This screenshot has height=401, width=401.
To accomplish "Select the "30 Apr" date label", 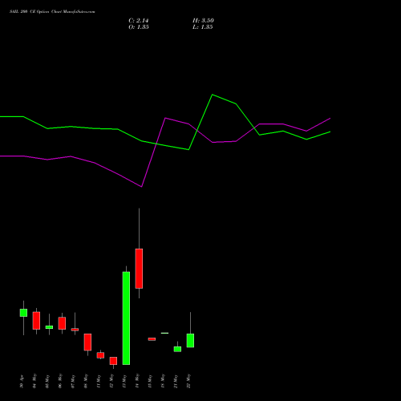I will tap(22, 381).
